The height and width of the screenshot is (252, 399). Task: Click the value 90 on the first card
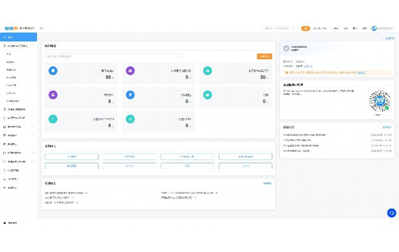click(x=108, y=77)
